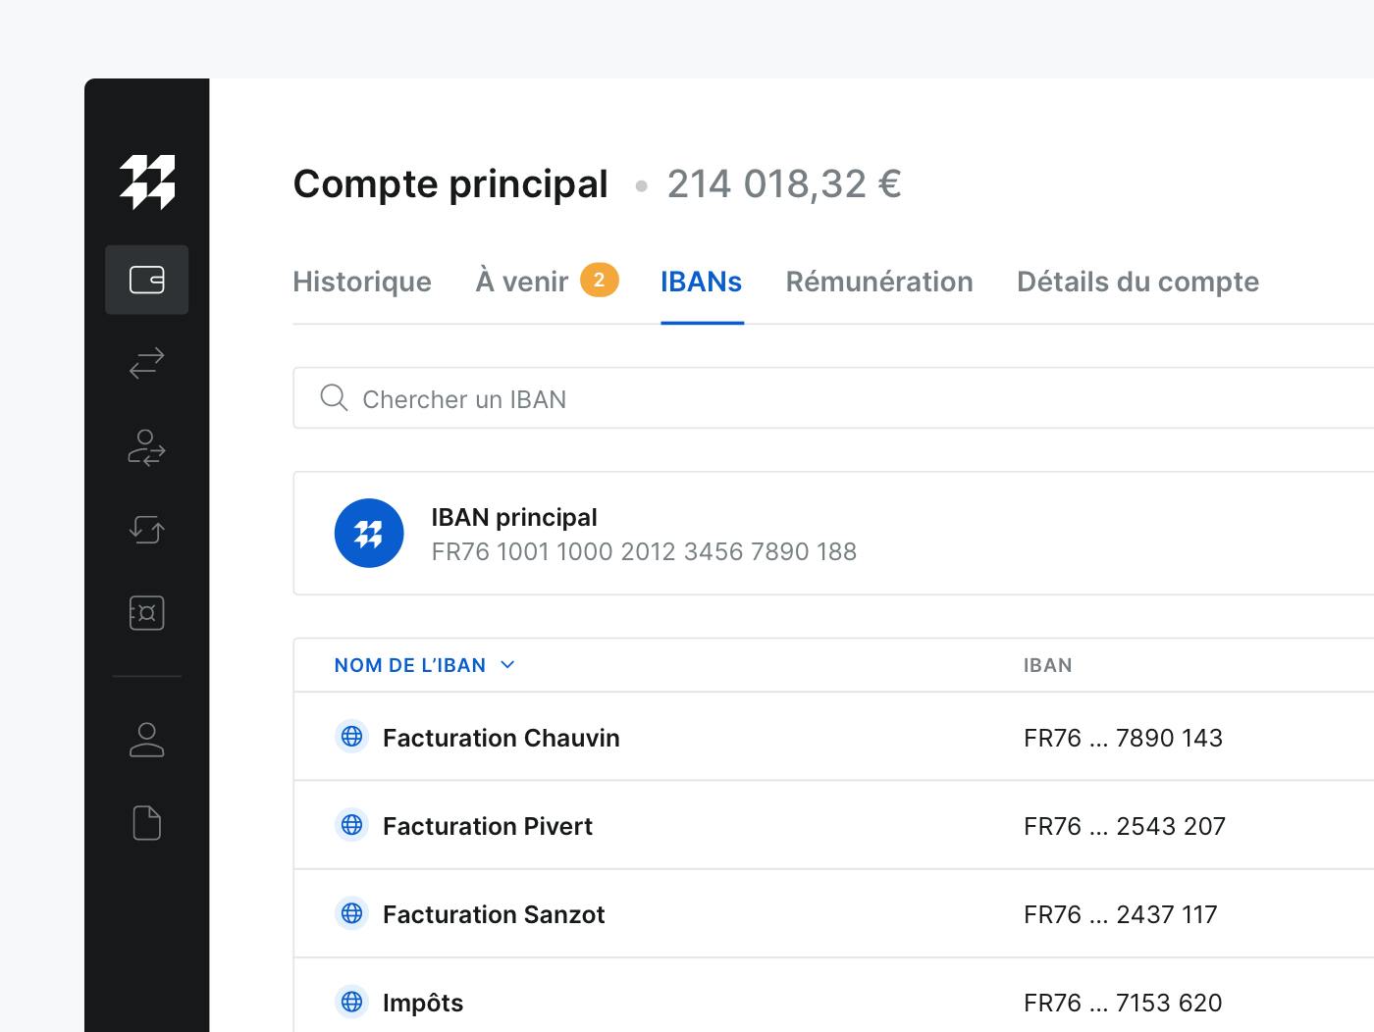Open the Facturation Chauvin row

click(x=833, y=737)
